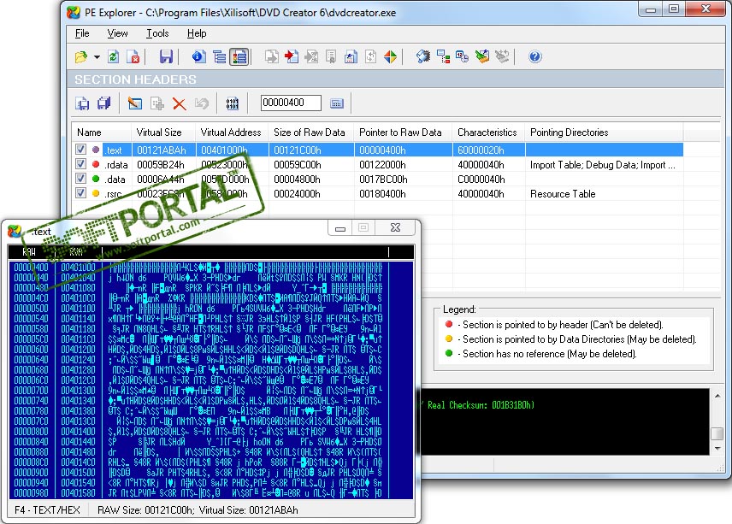Save the file with the floppy disk icon
The height and width of the screenshot is (524, 732).
166,57
